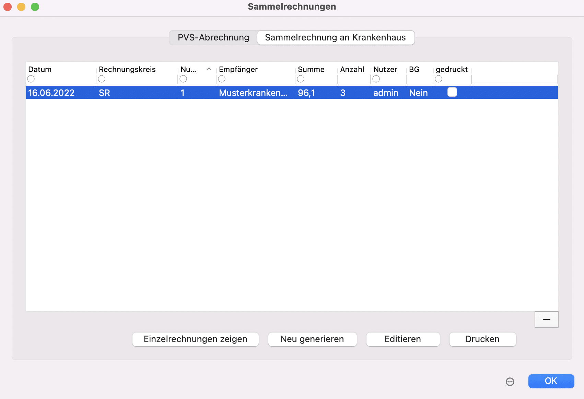Image resolution: width=584 pixels, height=399 pixels.
Task: Select the filter radio under Empfänger
Action: [222, 79]
